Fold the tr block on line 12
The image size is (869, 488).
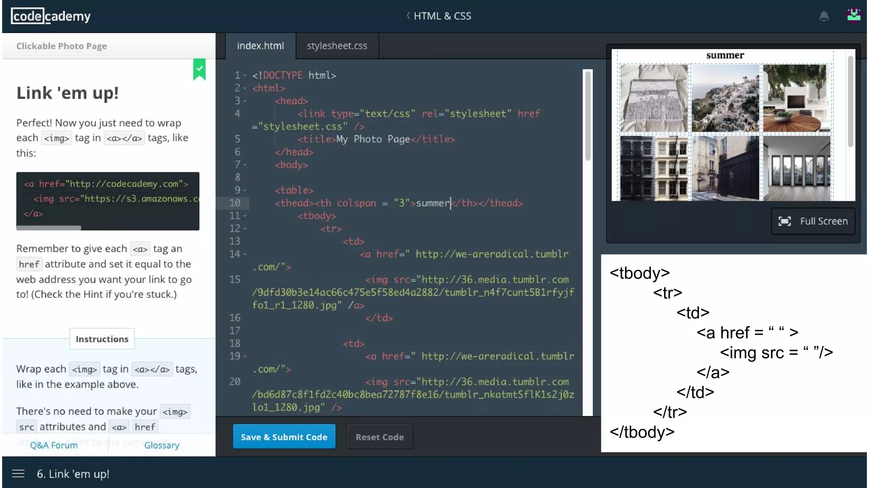tap(245, 229)
